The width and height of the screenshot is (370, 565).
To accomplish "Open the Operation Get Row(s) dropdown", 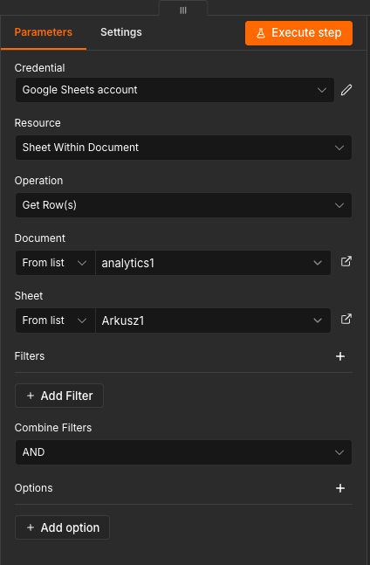I will tap(183, 205).
